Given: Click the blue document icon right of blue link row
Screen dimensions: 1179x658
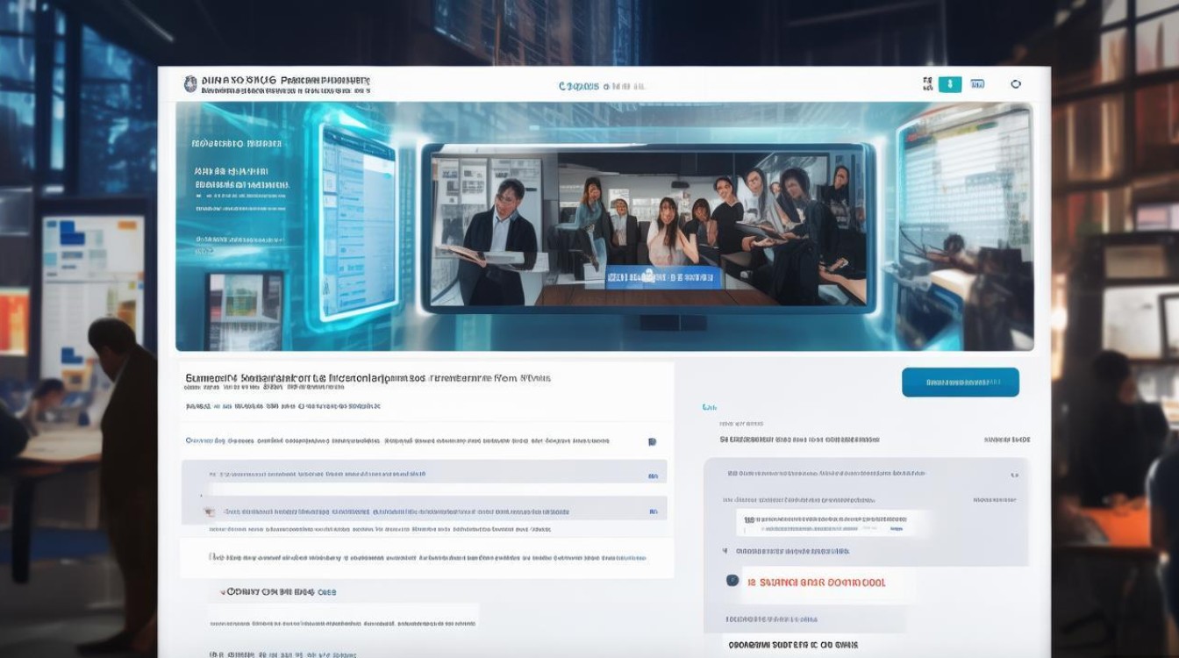Looking at the screenshot, I should (x=652, y=441).
